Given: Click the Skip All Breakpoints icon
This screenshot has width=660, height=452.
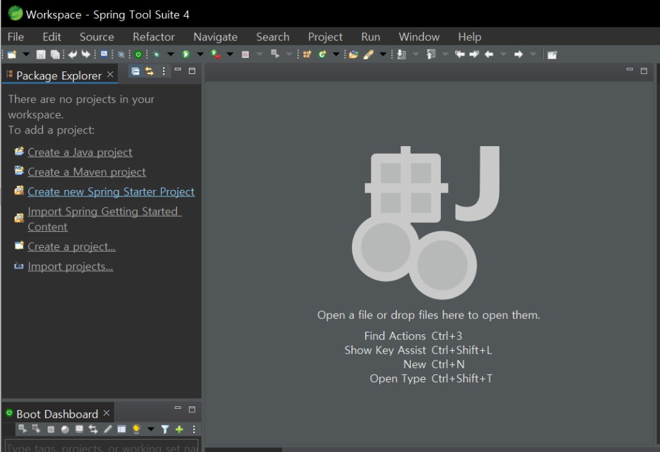Looking at the screenshot, I should [x=121, y=55].
